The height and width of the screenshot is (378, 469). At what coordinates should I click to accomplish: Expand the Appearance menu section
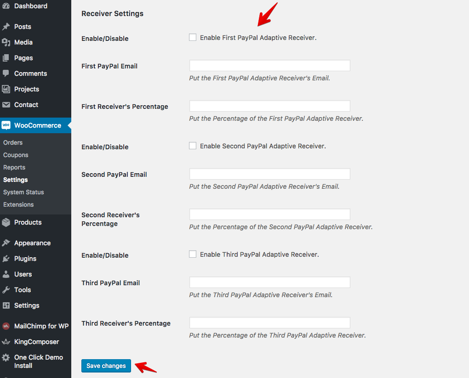tap(31, 243)
